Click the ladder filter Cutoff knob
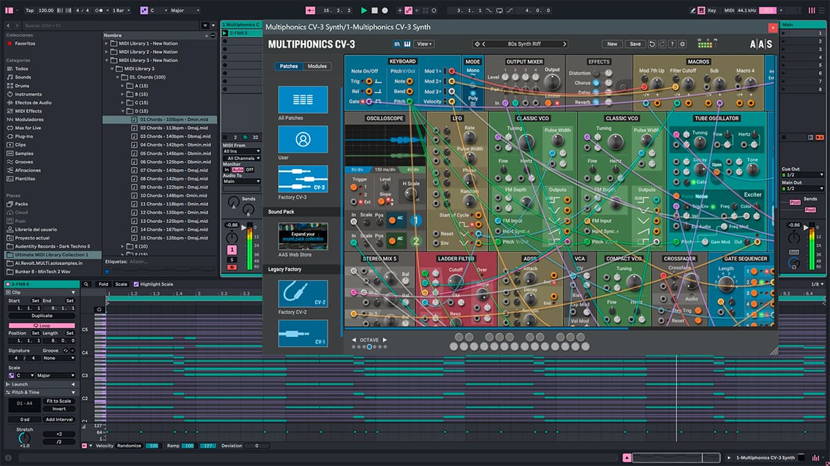Screen dimensions: 830x466 tap(455, 282)
